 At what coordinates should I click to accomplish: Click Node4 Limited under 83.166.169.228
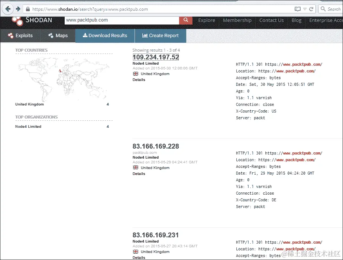click(x=146, y=157)
